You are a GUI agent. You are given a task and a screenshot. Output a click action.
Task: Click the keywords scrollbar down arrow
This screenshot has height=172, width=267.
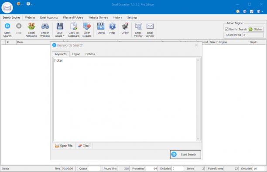pyautogui.click(x=198, y=139)
